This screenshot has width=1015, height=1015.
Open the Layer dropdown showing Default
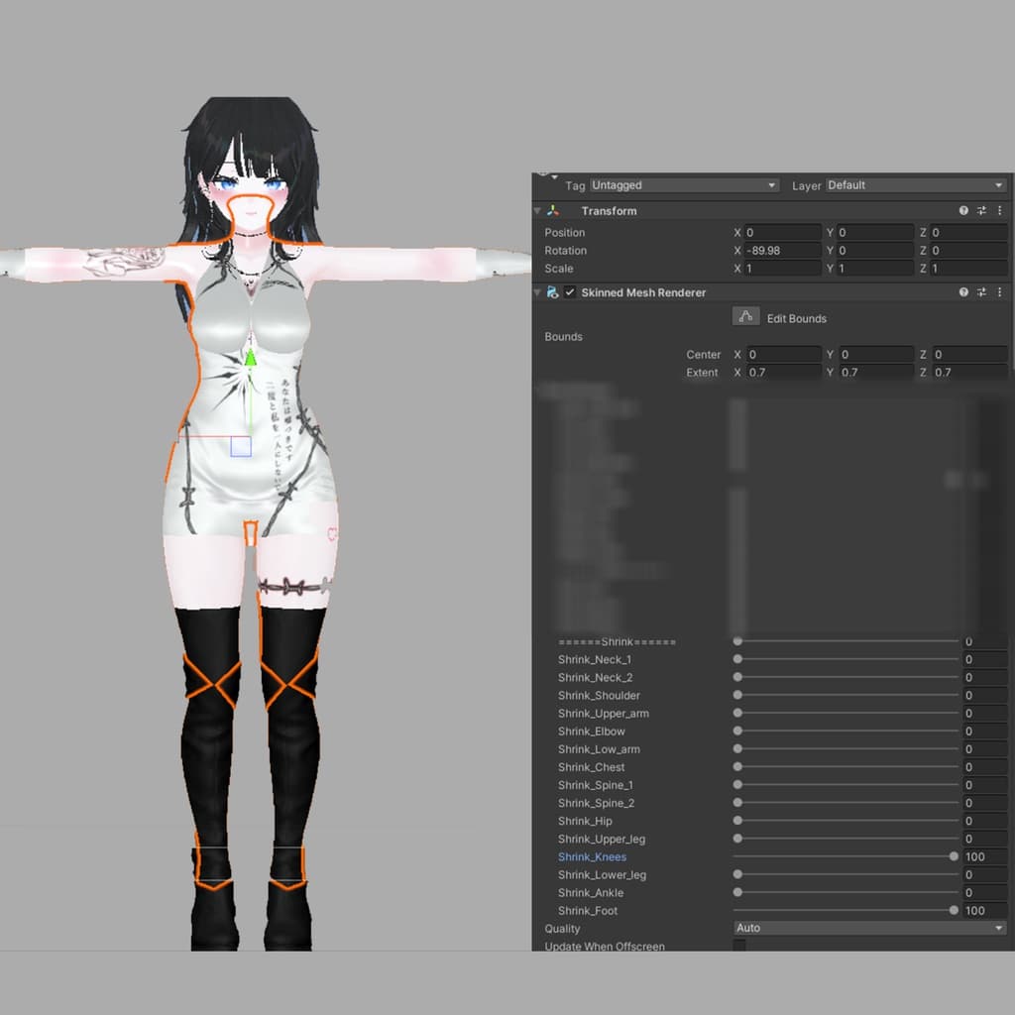pyautogui.click(x=916, y=185)
